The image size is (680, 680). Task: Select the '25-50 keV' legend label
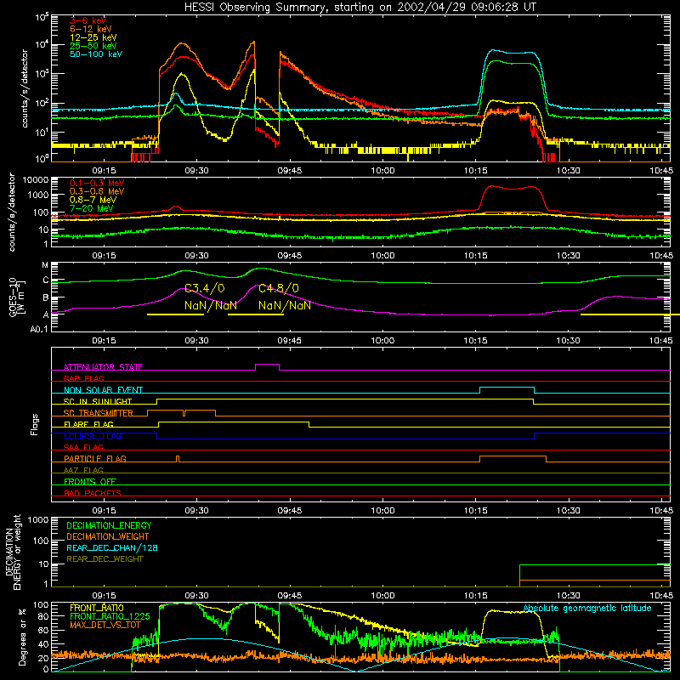pos(93,46)
